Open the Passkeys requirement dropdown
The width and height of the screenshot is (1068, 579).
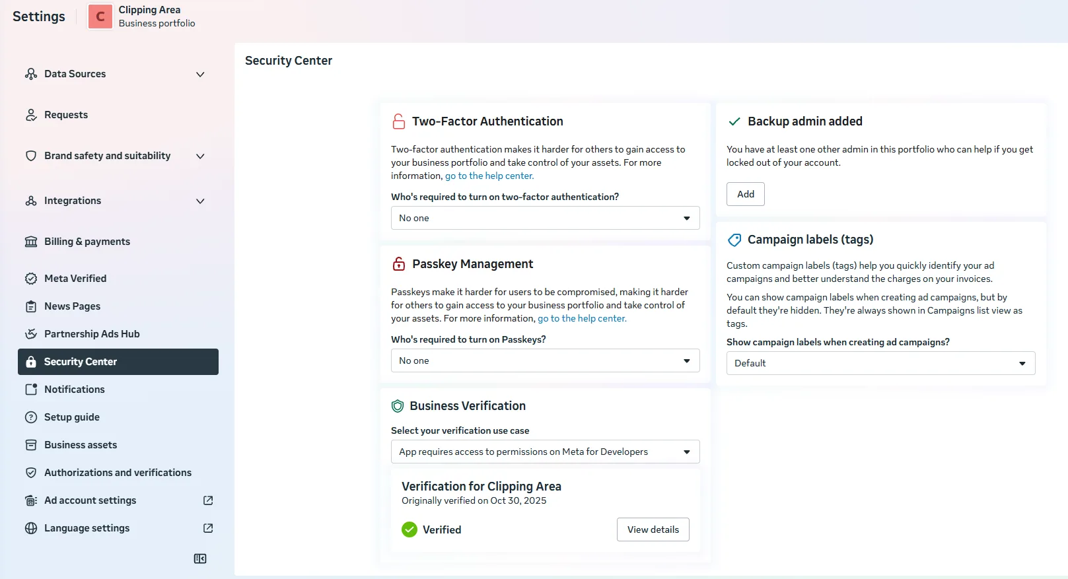[546, 360]
